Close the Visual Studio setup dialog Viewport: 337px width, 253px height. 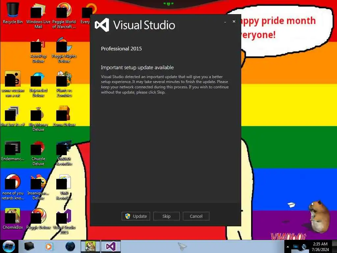(234, 21)
